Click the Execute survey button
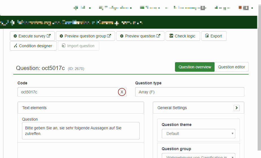Screen dimensions: 261x158 tap(32, 36)
